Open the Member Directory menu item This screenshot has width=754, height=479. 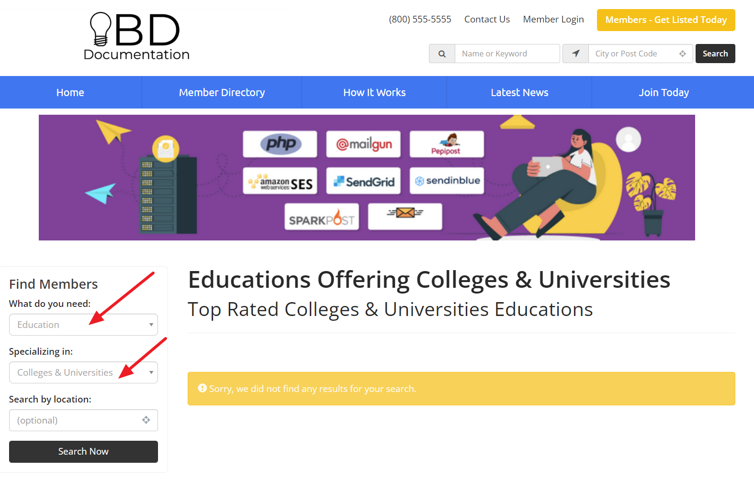[222, 92]
